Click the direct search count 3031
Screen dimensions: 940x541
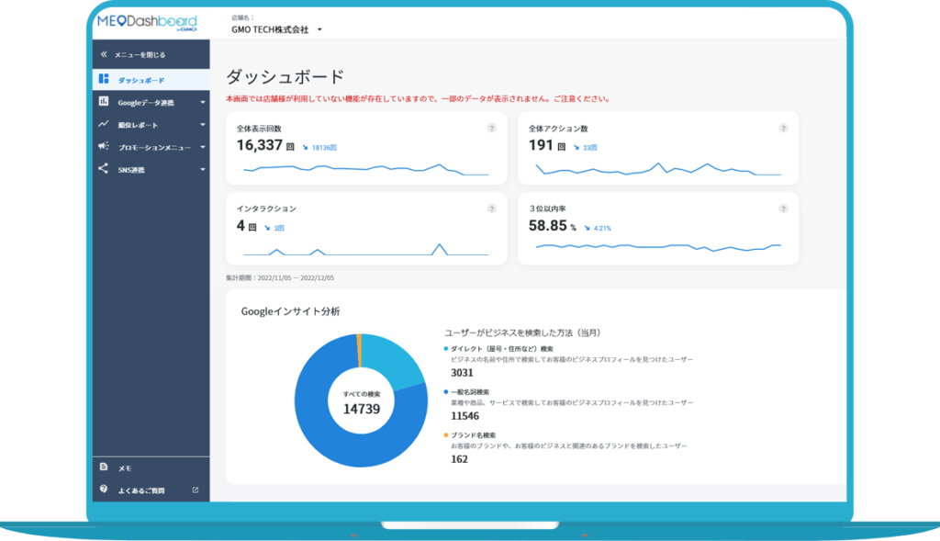(463, 373)
